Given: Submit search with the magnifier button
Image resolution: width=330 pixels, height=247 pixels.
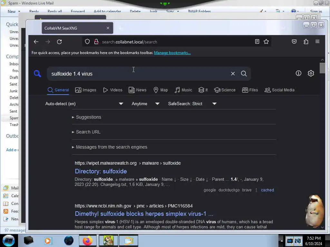Looking at the screenshot, I should click(x=244, y=74).
